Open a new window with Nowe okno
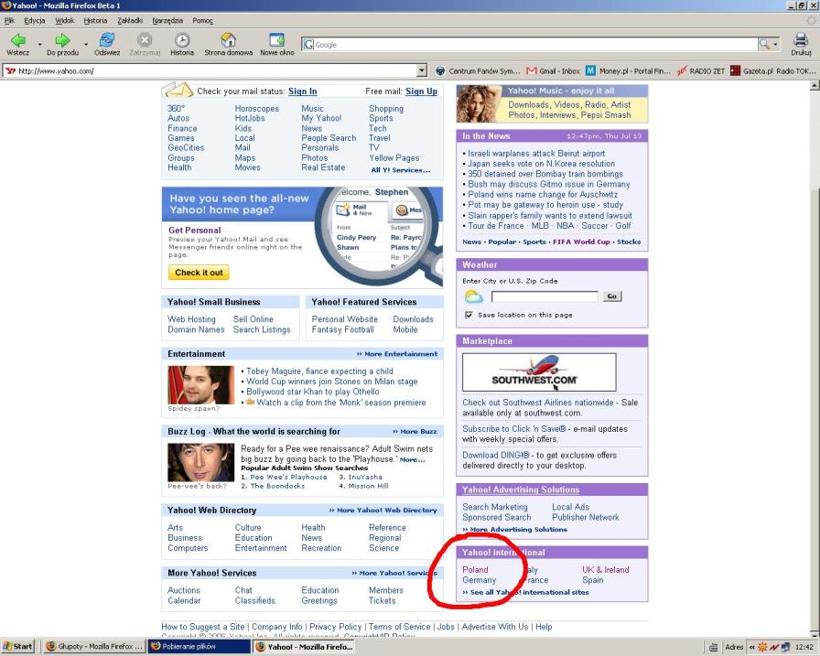This screenshot has width=820, height=656. 276,40
